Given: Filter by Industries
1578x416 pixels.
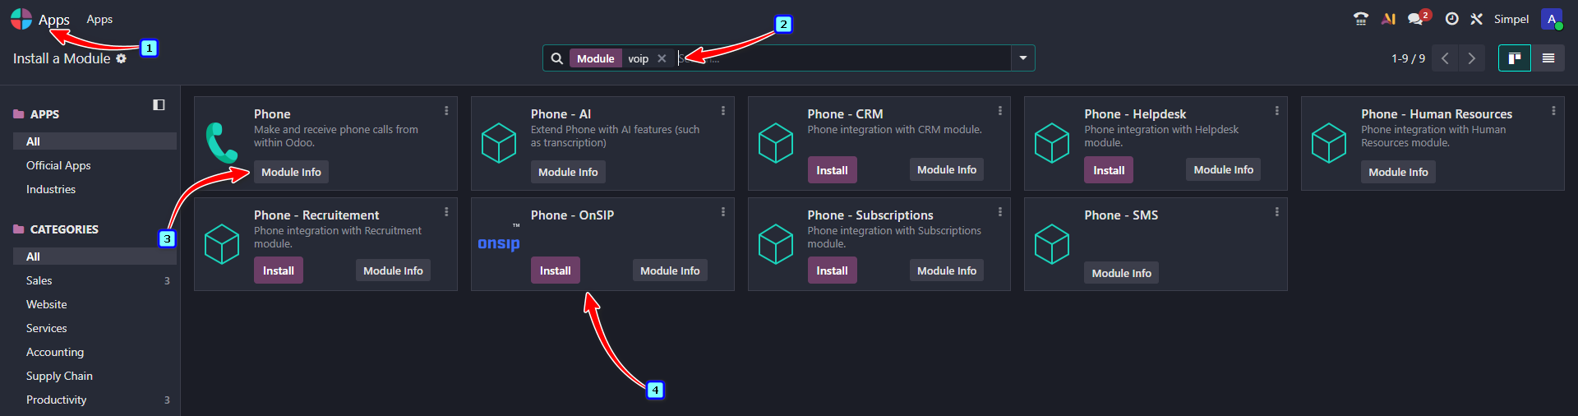Looking at the screenshot, I should tap(95, 189).
